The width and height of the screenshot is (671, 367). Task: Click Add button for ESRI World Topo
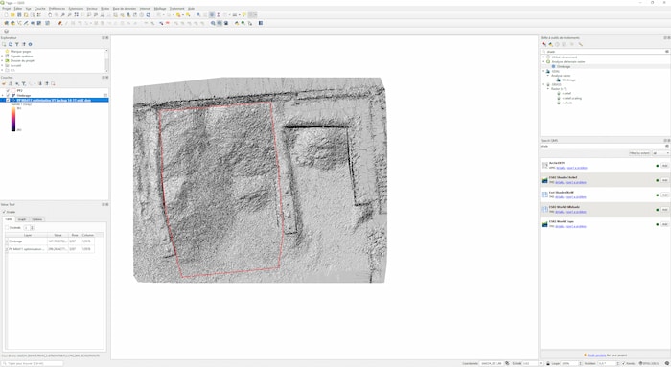pos(665,224)
